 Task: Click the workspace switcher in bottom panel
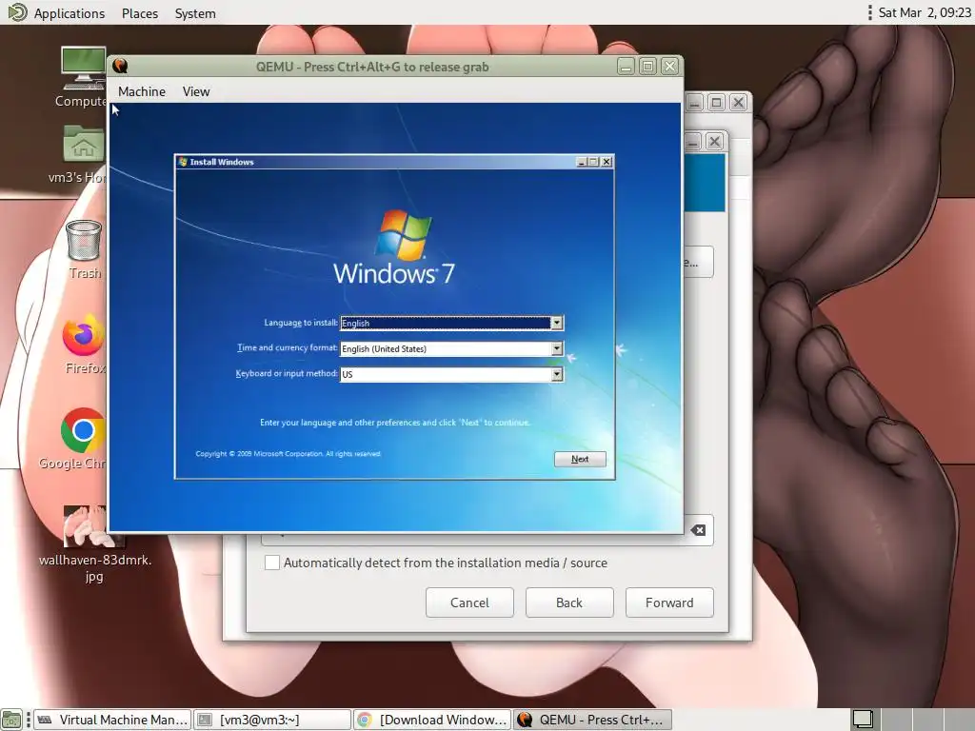coord(912,720)
